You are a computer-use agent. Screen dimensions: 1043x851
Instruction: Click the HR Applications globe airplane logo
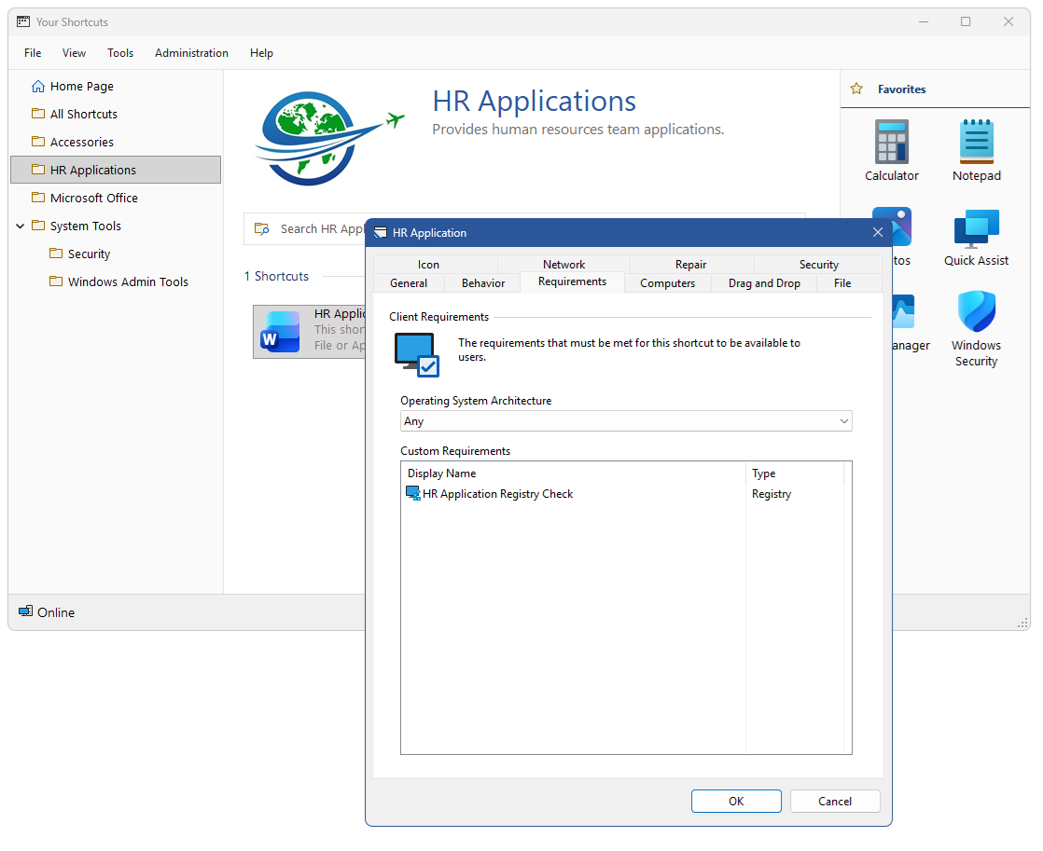point(329,138)
